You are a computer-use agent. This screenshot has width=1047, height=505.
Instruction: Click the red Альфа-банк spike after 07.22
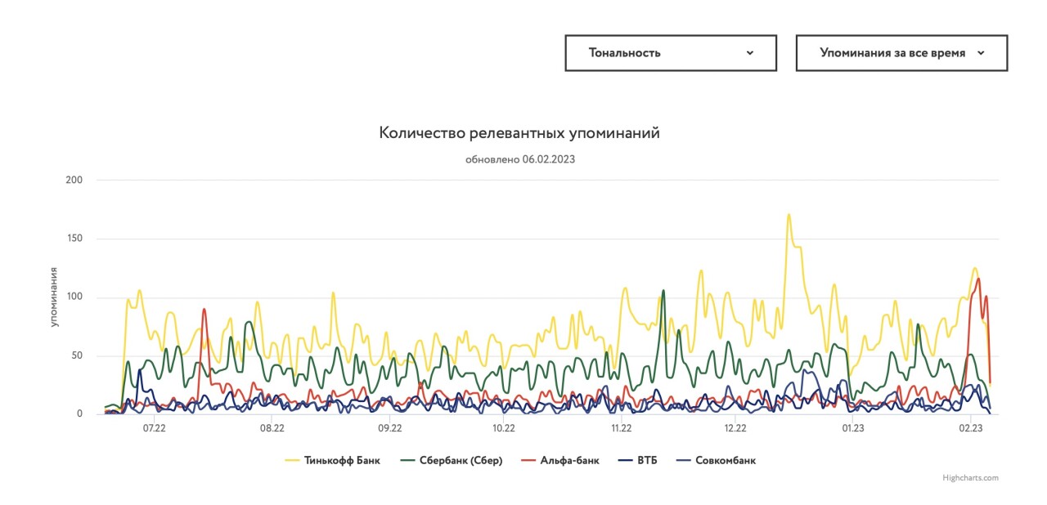204,310
